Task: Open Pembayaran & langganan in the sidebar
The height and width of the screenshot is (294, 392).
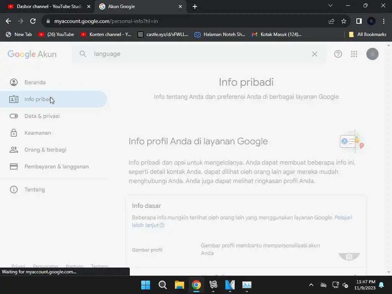Action: (x=54, y=167)
